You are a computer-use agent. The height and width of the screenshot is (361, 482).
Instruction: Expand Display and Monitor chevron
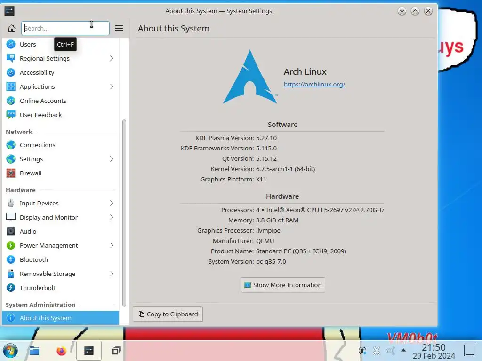click(x=111, y=217)
